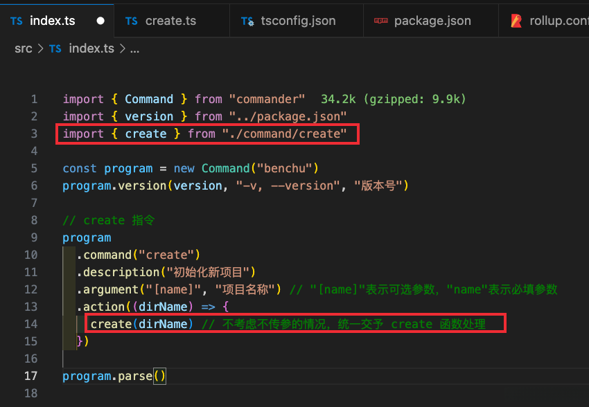Click the TypeScript icon on the create.ts tab
The height and width of the screenshot is (407, 589).
click(x=131, y=21)
